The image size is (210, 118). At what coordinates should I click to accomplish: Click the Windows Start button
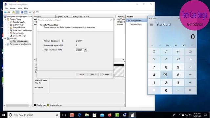coord(4,115)
